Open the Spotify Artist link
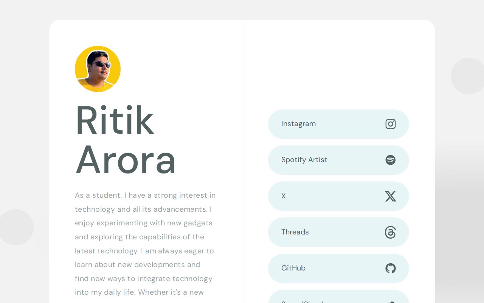The width and height of the screenshot is (484, 303). [x=304, y=160]
